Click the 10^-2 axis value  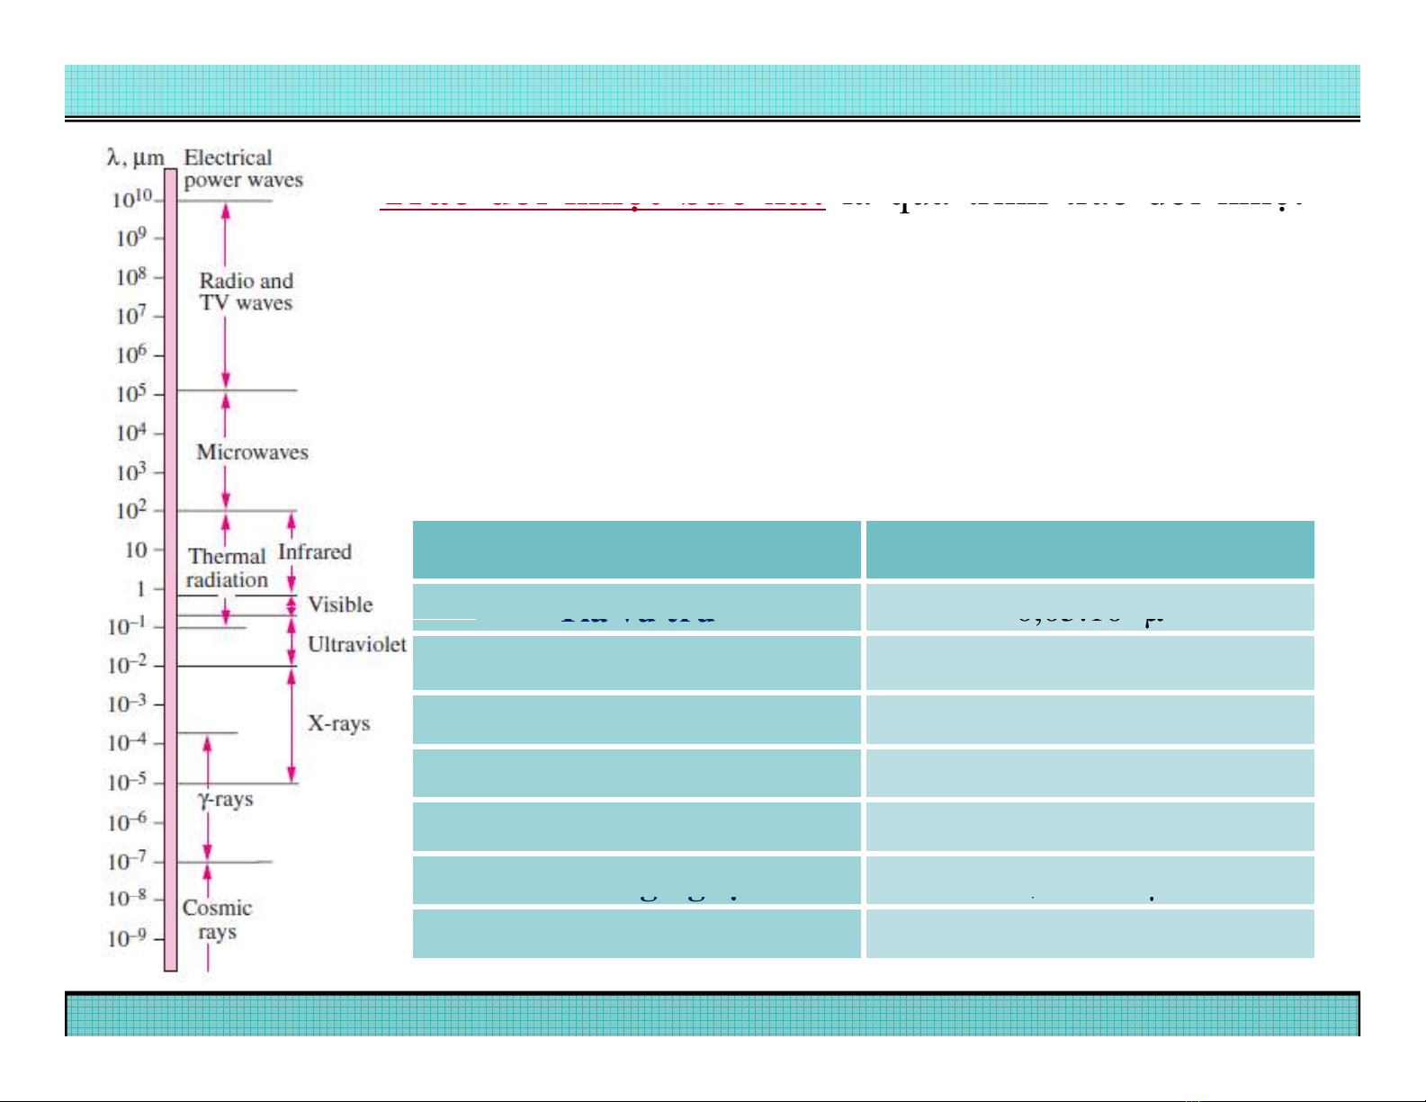[127, 666]
